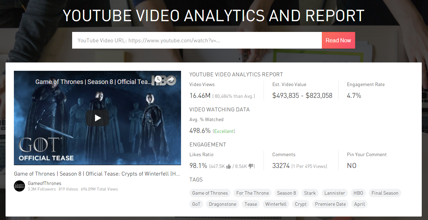
Task: Click the green Excellent label
Action: pos(224,131)
